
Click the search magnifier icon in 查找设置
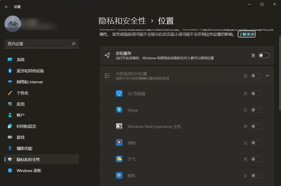(x=73, y=44)
